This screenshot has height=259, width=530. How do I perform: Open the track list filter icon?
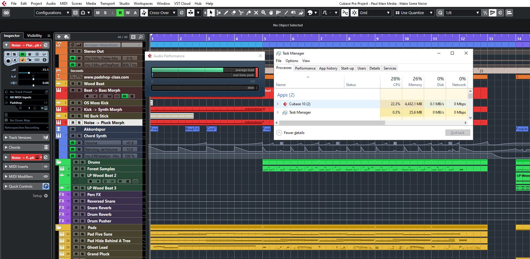click(x=133, y=37)
